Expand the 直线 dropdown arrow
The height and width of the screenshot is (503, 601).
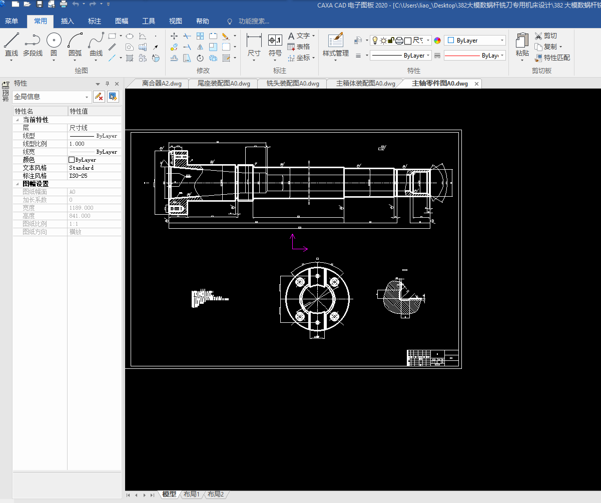pos(12,60)
